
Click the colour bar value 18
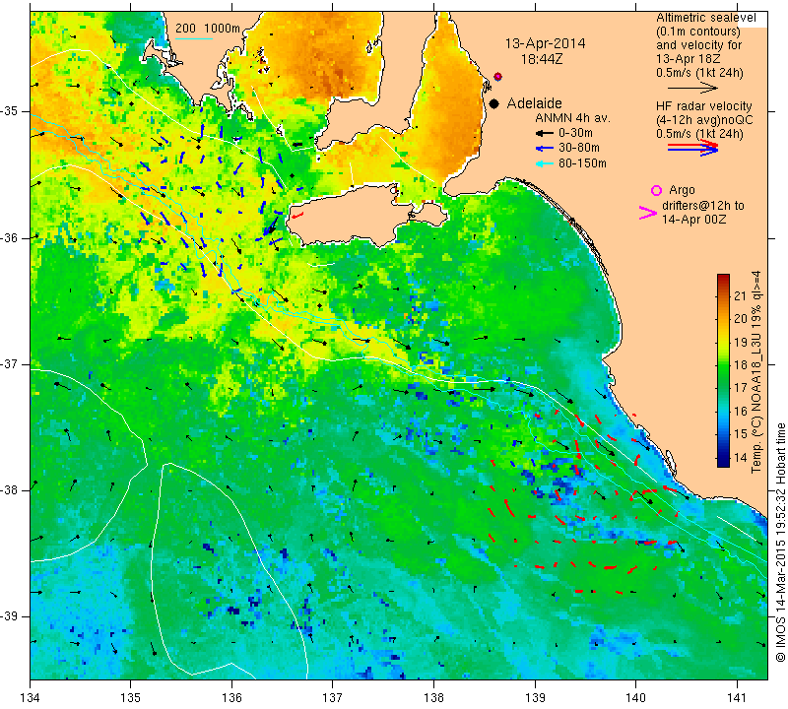coord(741,365)
